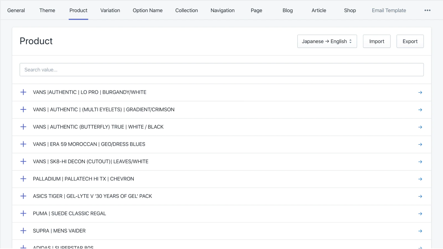Click the Import button

pyautogui.click(x=377, y=41)
